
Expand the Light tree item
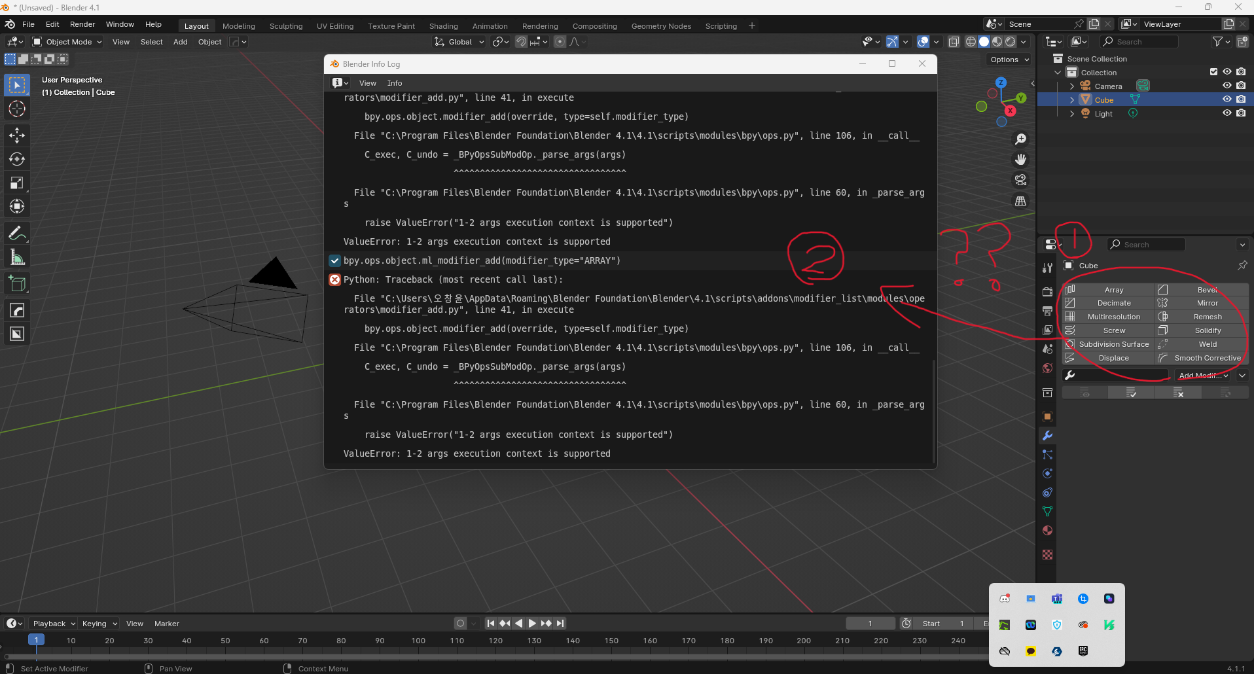coord(1071,114)
